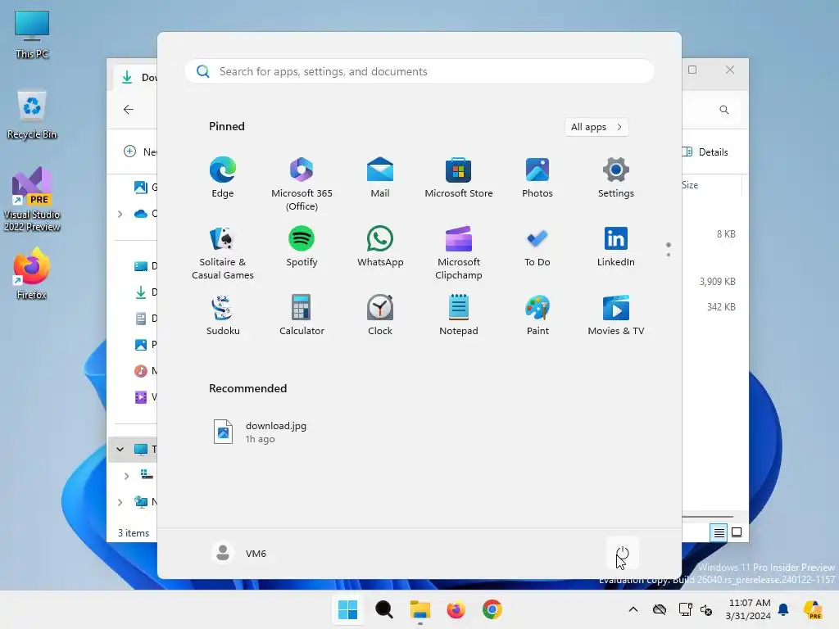The height and width of the screenshot is (629, 839).
Task: Click the network status tray icon
Action: click(685, 609)
